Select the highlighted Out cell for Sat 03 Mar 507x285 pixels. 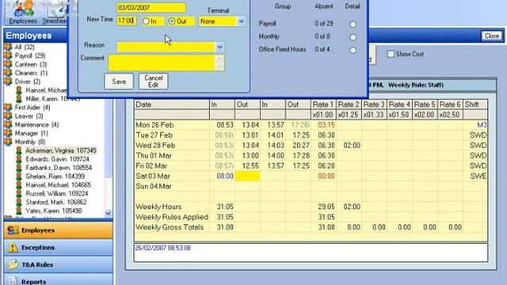248,176
